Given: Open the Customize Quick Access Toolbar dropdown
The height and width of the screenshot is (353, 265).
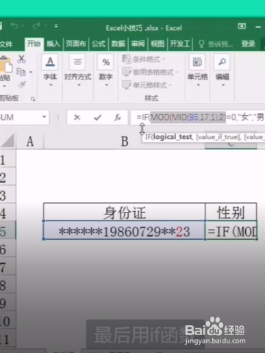Looking at the screenshot, I should [56, 26].
